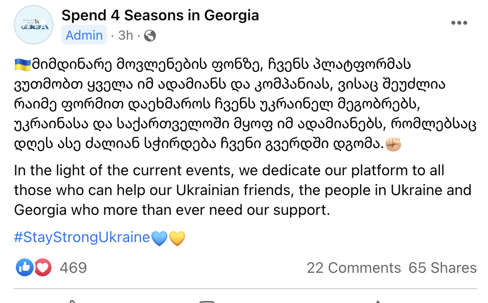Image resolution: width=488 pixels, height=303 pixels.
Task: View the 65 Shares
Action: (x=442, y=268)
